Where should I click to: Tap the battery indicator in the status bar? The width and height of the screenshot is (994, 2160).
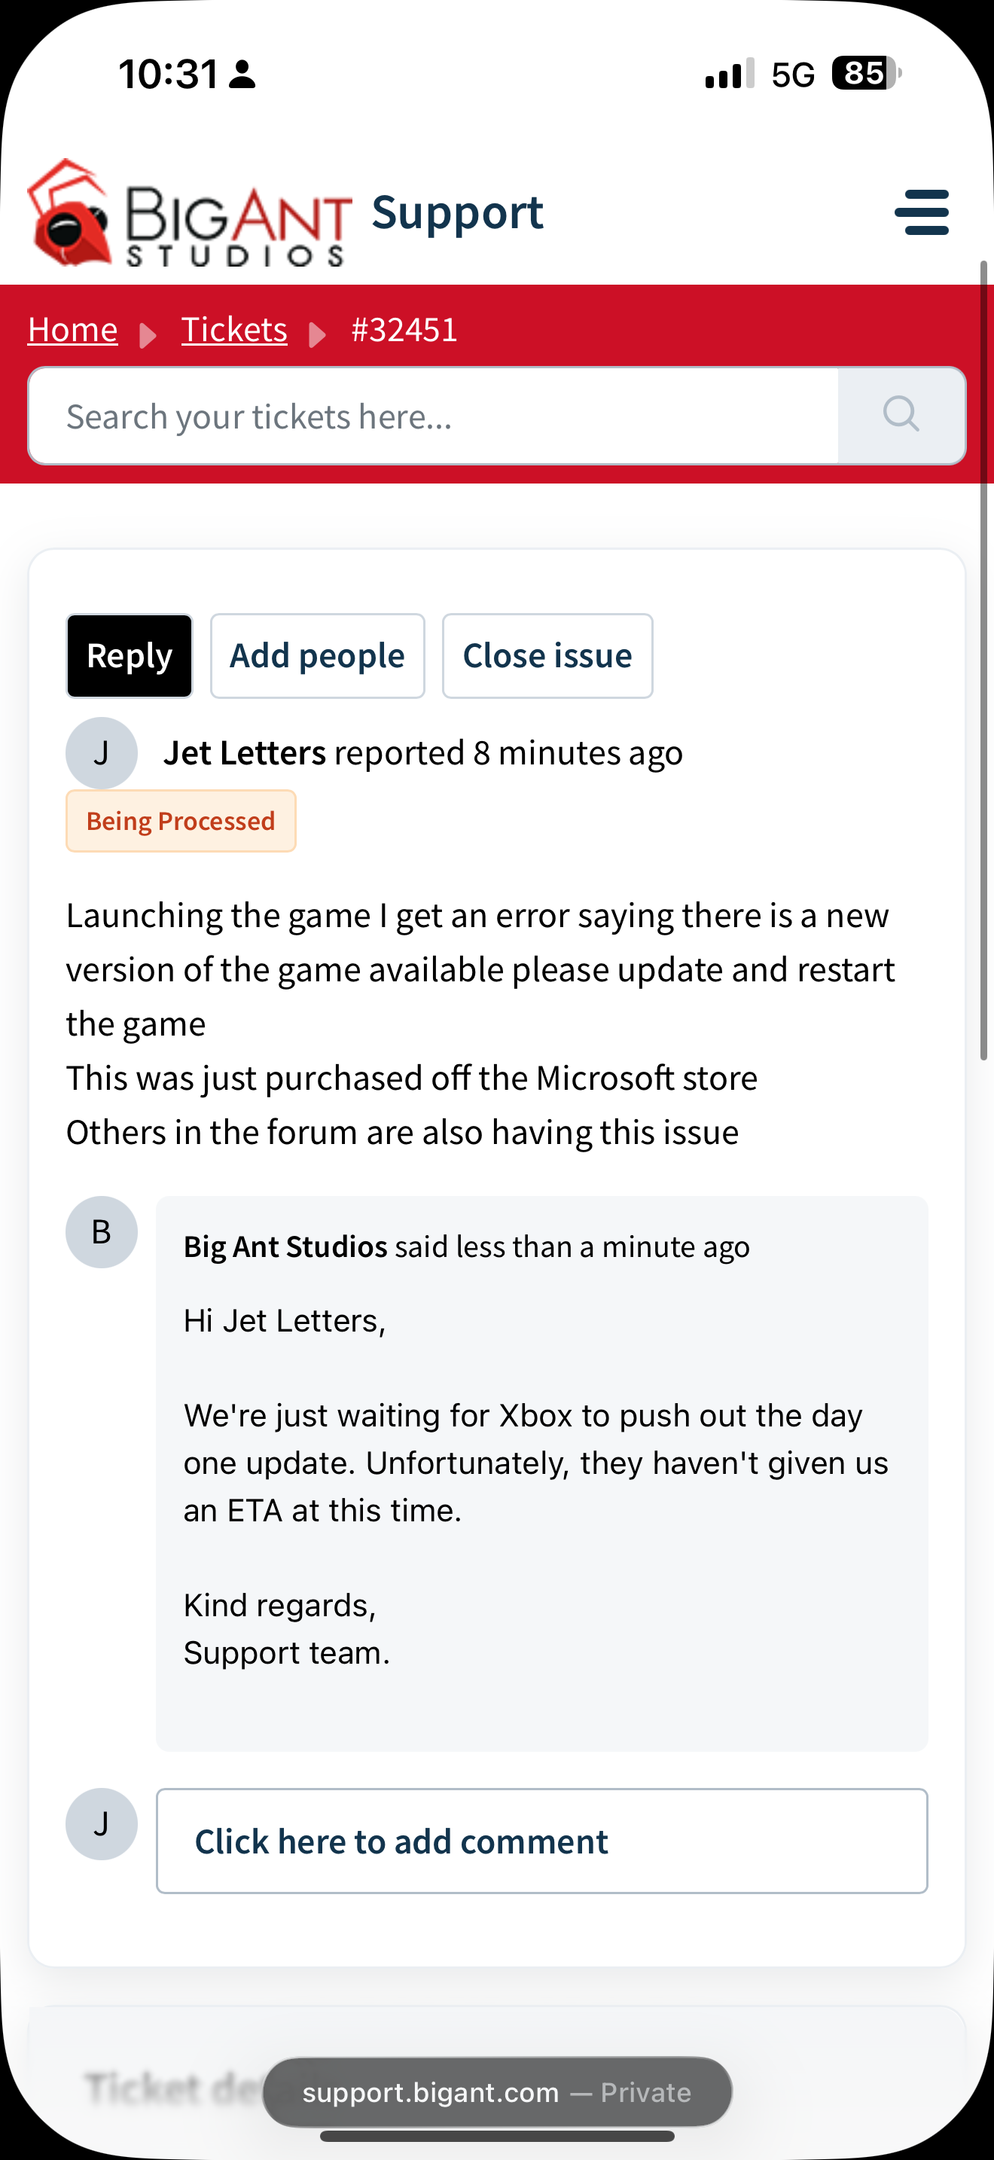pos(867,73)
